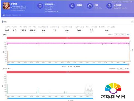
Task: Click info icon next to Drop(FPS) metric
Action: coord(47,27)
